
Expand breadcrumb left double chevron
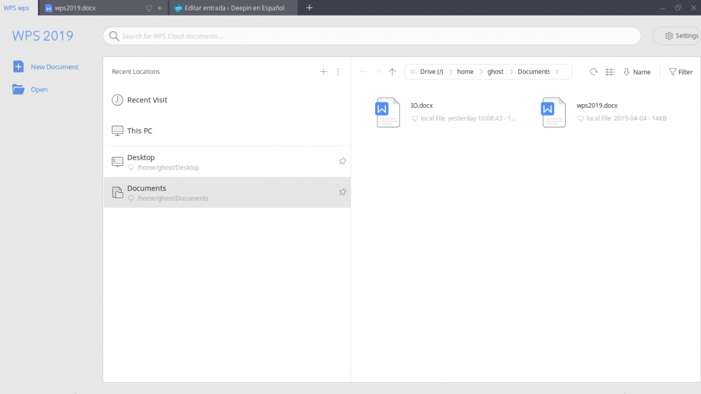pyautogui.click(x=413, y=71)
